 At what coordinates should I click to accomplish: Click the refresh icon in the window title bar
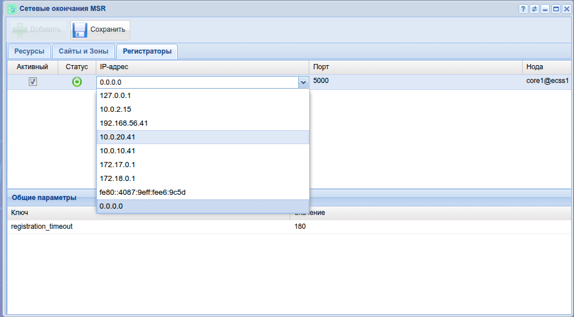click(x=534, y=9)
